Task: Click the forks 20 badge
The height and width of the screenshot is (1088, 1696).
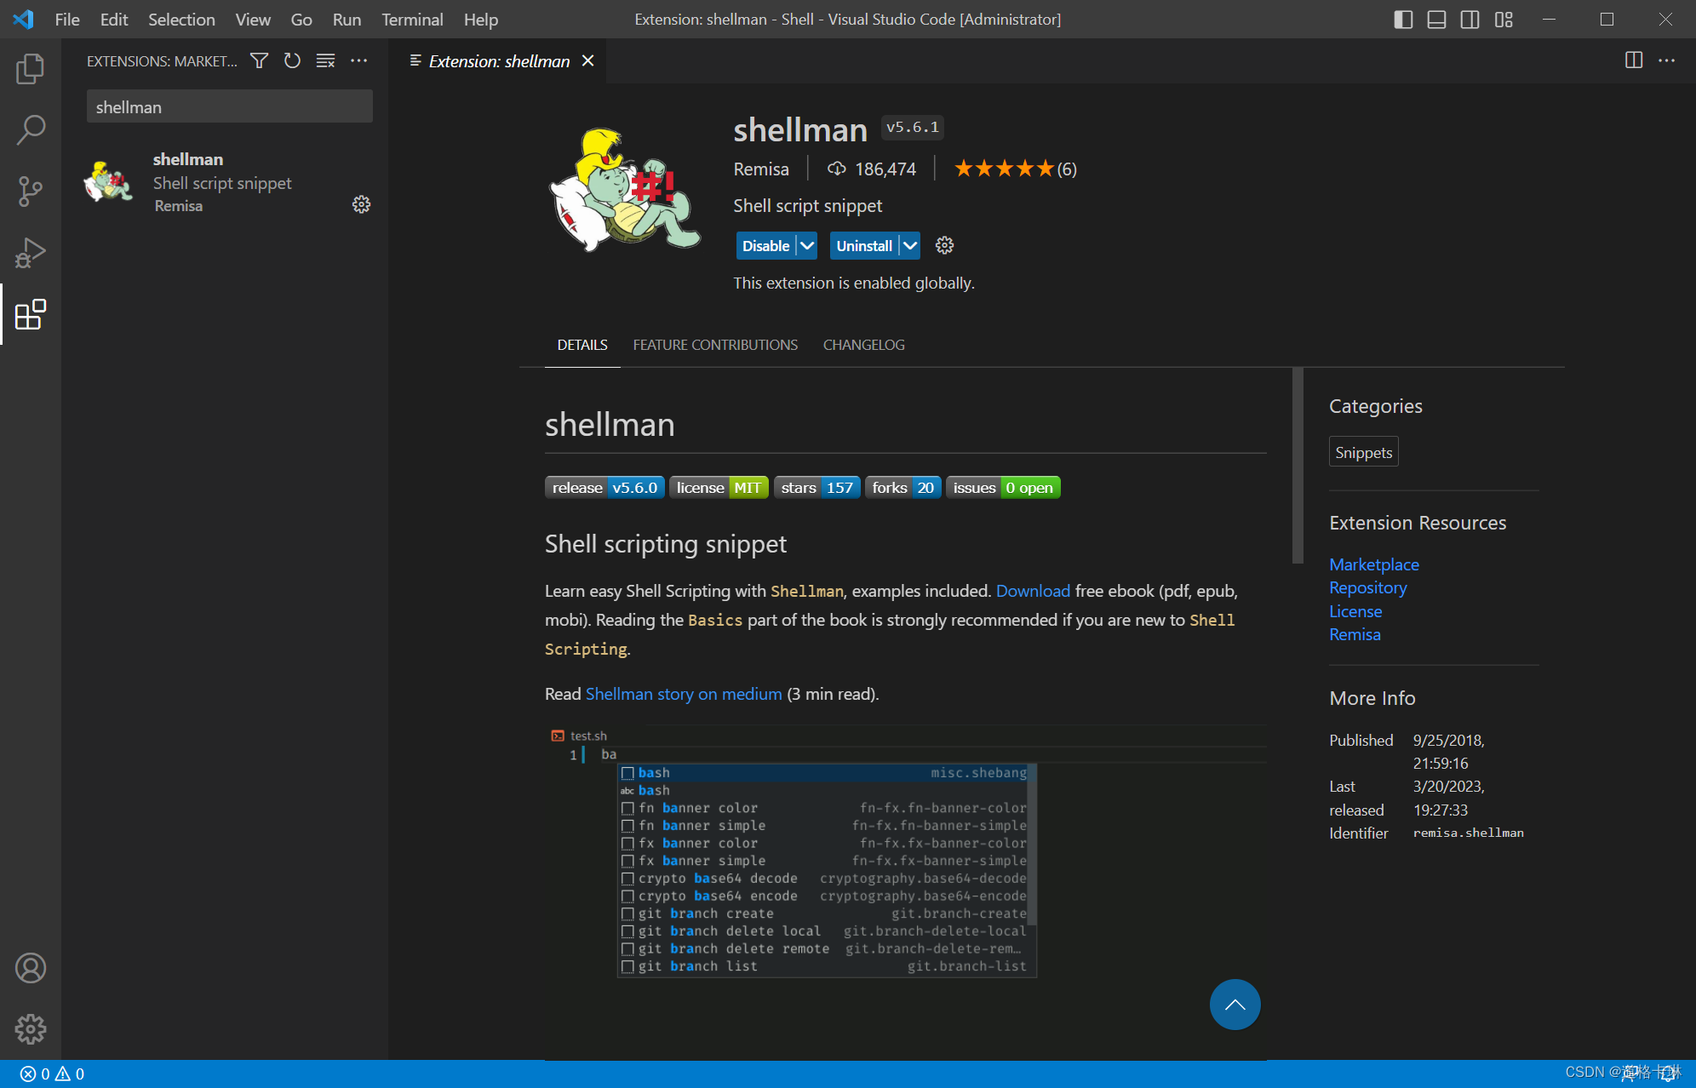Action: 902,488
